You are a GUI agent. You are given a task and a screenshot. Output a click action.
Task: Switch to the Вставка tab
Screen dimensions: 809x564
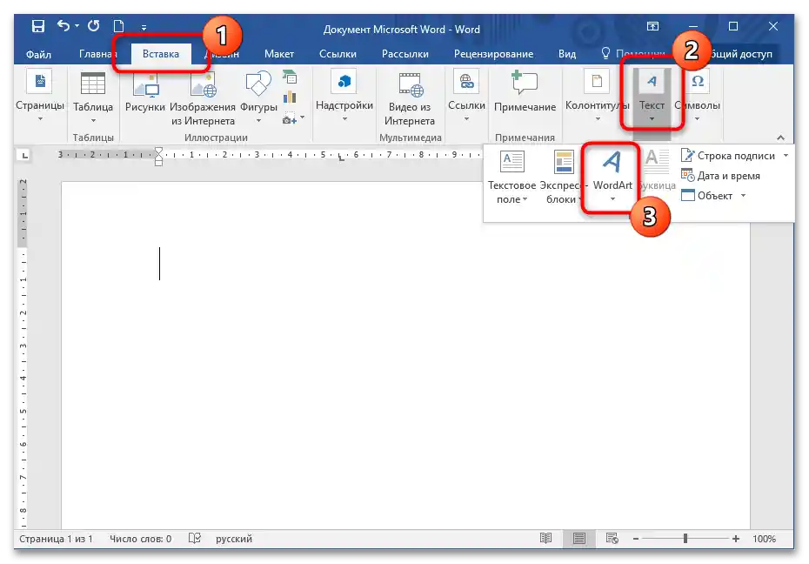coord(160,54)
